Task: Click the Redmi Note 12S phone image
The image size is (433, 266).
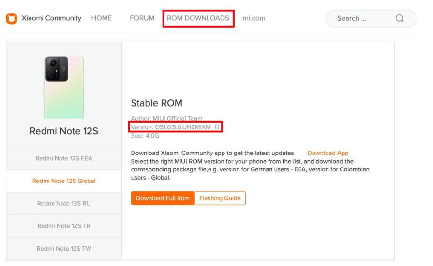Action: coord(64,87)
